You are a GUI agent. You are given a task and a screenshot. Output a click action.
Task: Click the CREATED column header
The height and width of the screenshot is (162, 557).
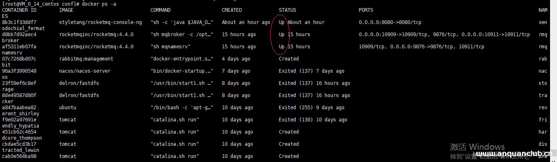(x=232, y=10)
